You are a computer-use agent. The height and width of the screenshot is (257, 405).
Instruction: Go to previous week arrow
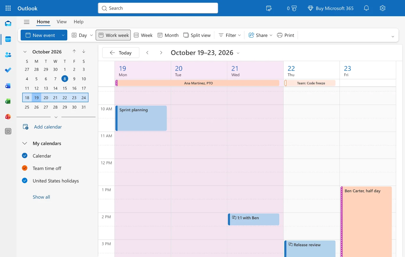(147, 53)
